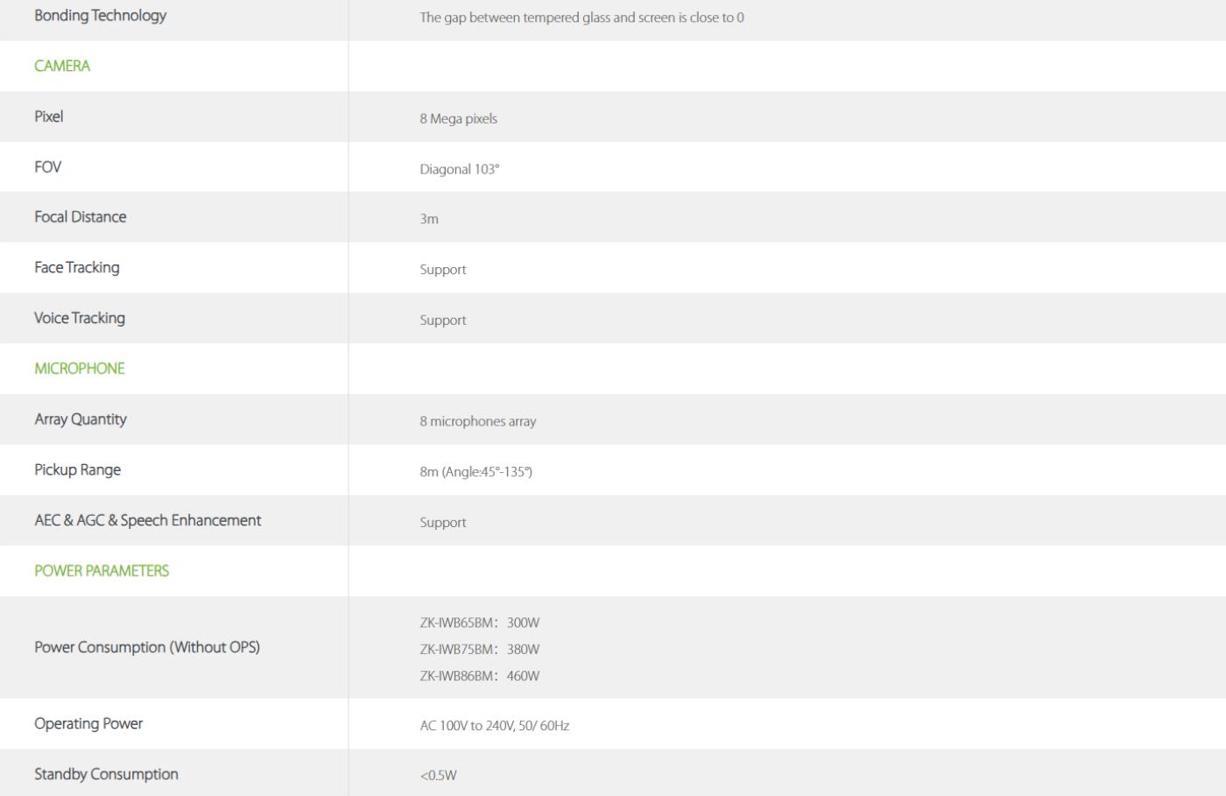Click AEC & AGC & Speech Enhancement label
1226x796 pixels.
click(148, 521)
